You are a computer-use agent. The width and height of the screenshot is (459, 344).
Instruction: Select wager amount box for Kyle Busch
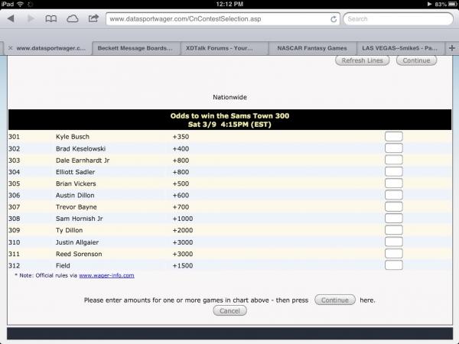click(x=393, y=137)
